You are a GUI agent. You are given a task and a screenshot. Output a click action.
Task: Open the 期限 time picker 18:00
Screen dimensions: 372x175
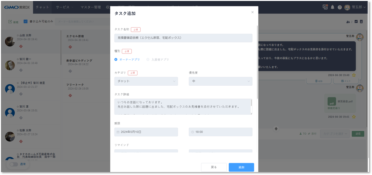coord(220,132)
